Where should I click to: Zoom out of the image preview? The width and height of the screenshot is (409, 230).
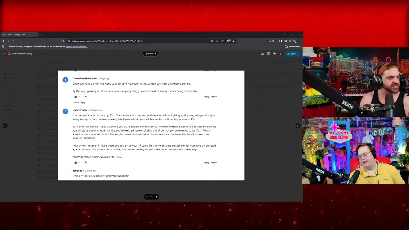point(146,197)
